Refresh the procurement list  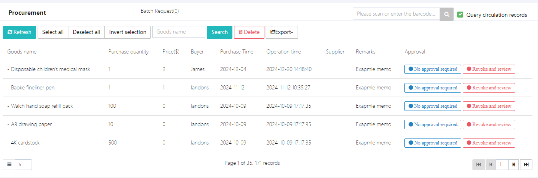click(x=20, y=32)
